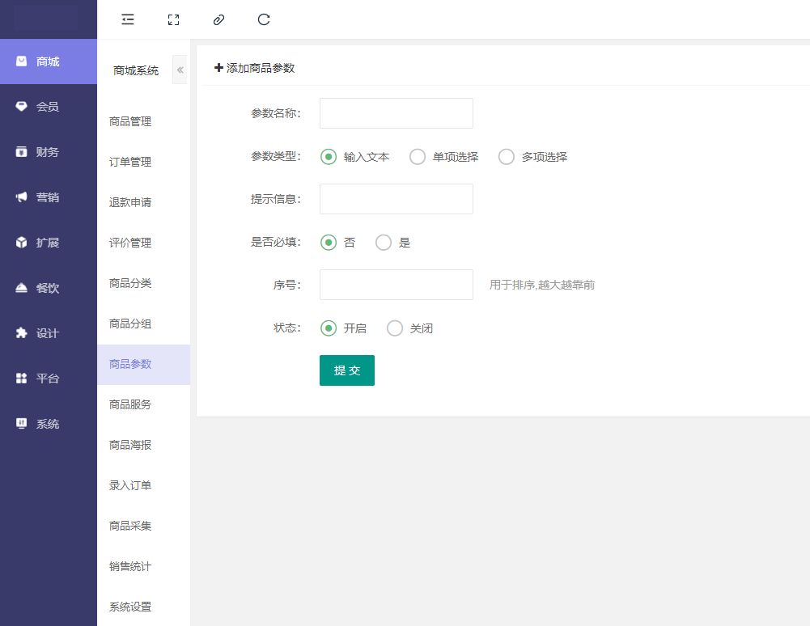This screenshot has height=626, width=810.
Task: Click the 参数名称 input field
Action: coord(396,113)
